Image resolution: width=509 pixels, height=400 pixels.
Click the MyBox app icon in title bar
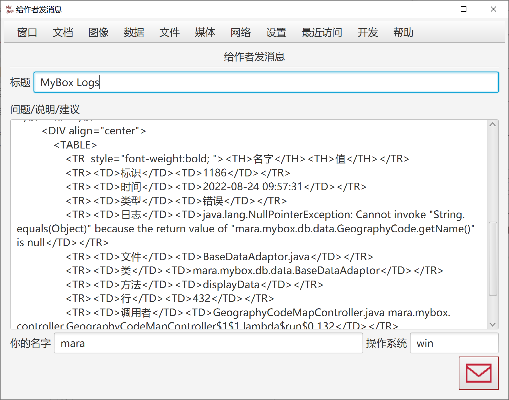tap(10, 9)
